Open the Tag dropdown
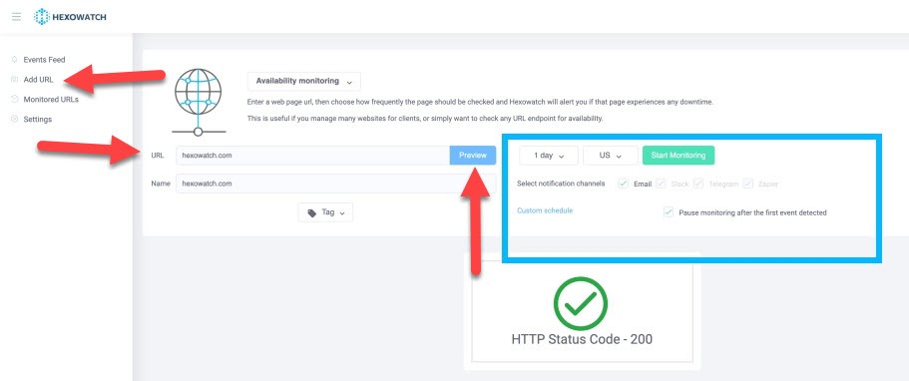 (x=325, y=212)
